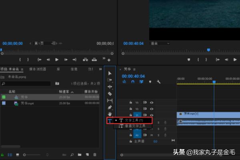Open timeline wrench settings
Screen dimensions: 240x160
click(x=158, y=82)
